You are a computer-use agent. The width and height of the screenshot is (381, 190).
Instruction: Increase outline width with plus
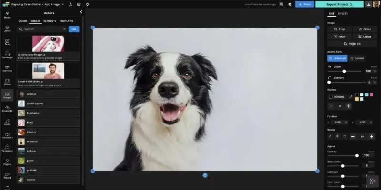pyautogui.click(x=348, y=106)
